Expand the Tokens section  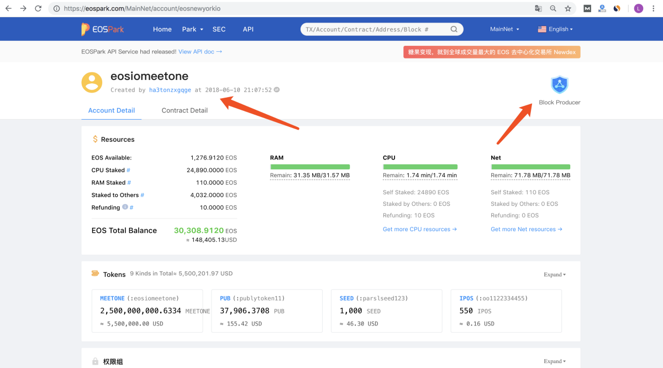tap(555, 274)
